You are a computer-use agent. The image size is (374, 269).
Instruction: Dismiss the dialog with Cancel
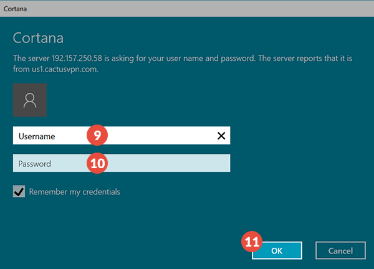(x=340, y=250)
